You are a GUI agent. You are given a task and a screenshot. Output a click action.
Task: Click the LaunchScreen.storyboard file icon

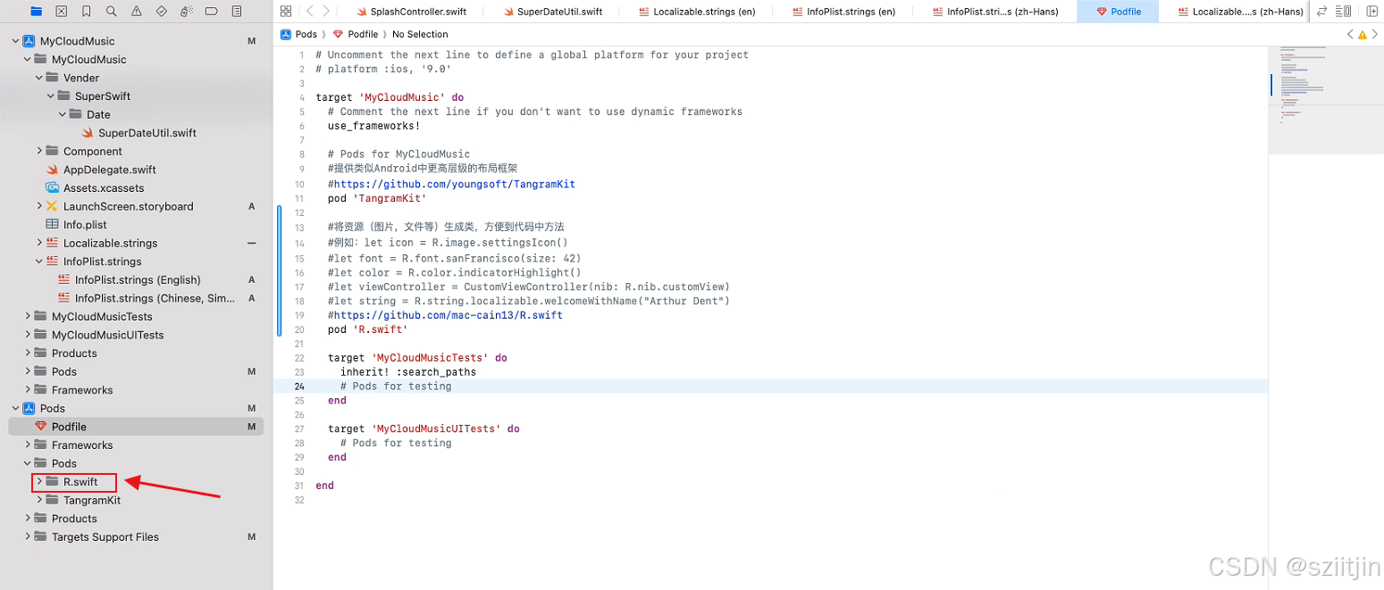pos(52,206)
